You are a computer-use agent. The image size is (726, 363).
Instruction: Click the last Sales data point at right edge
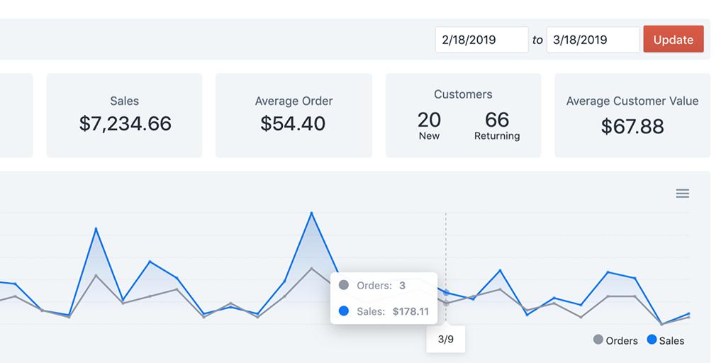(x=688, y=313)
